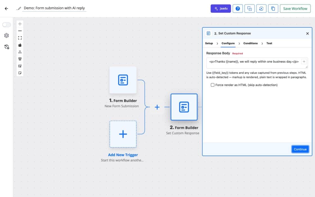The image size is (315, 197).
Task: Add a sticky note on the canvas
Action: [x=20, y=73]
